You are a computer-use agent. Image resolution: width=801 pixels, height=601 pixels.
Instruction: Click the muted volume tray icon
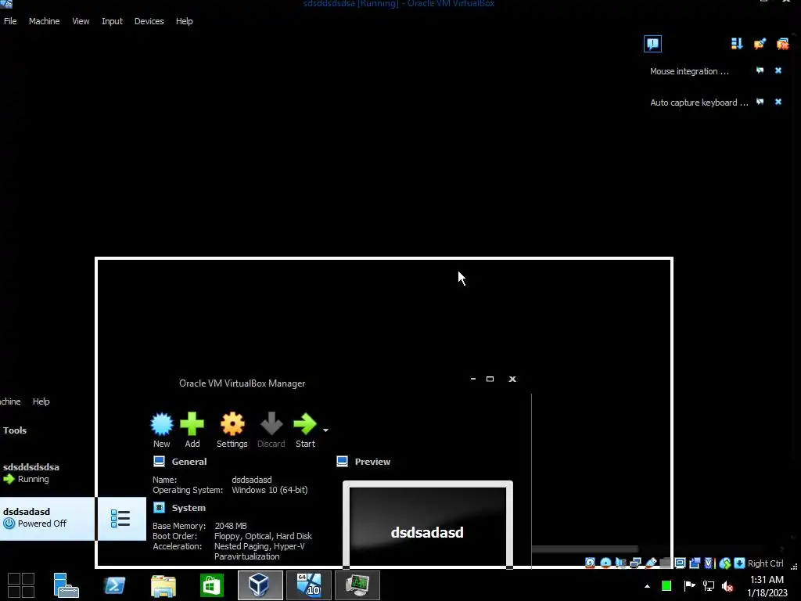tap(727, 585)
